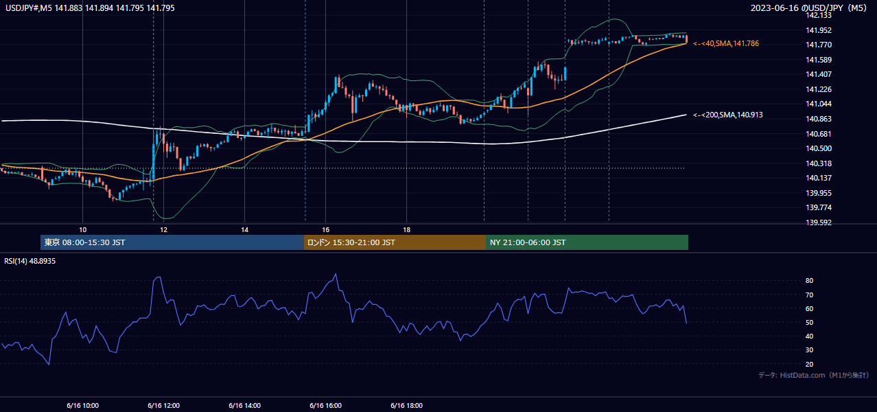877x412 pixels.
Task: Click the RSI 40 level label
Action: pyautogui.click(x=809, y=336)
